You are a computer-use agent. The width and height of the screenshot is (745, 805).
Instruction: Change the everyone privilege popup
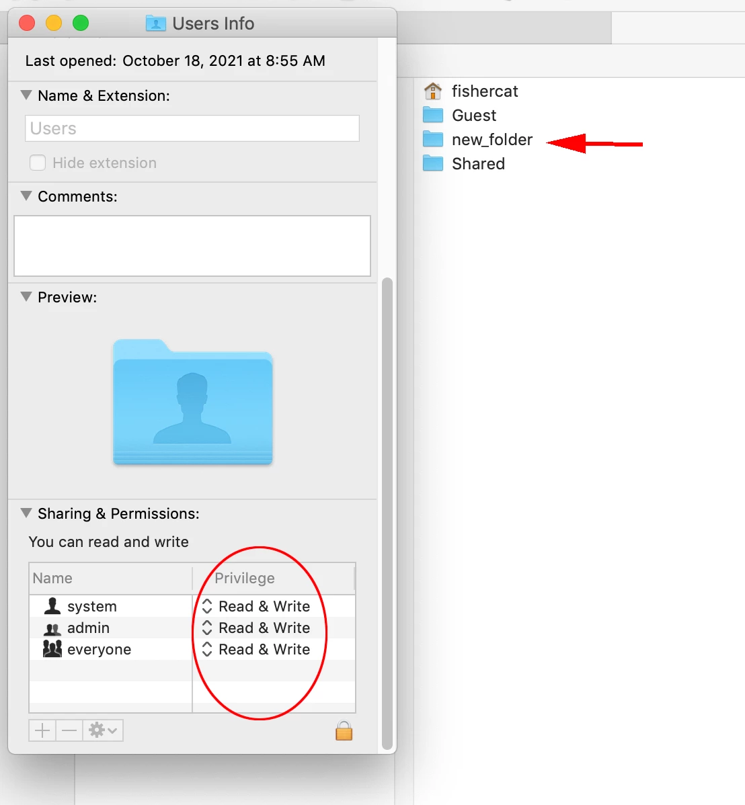coord(256,649)
